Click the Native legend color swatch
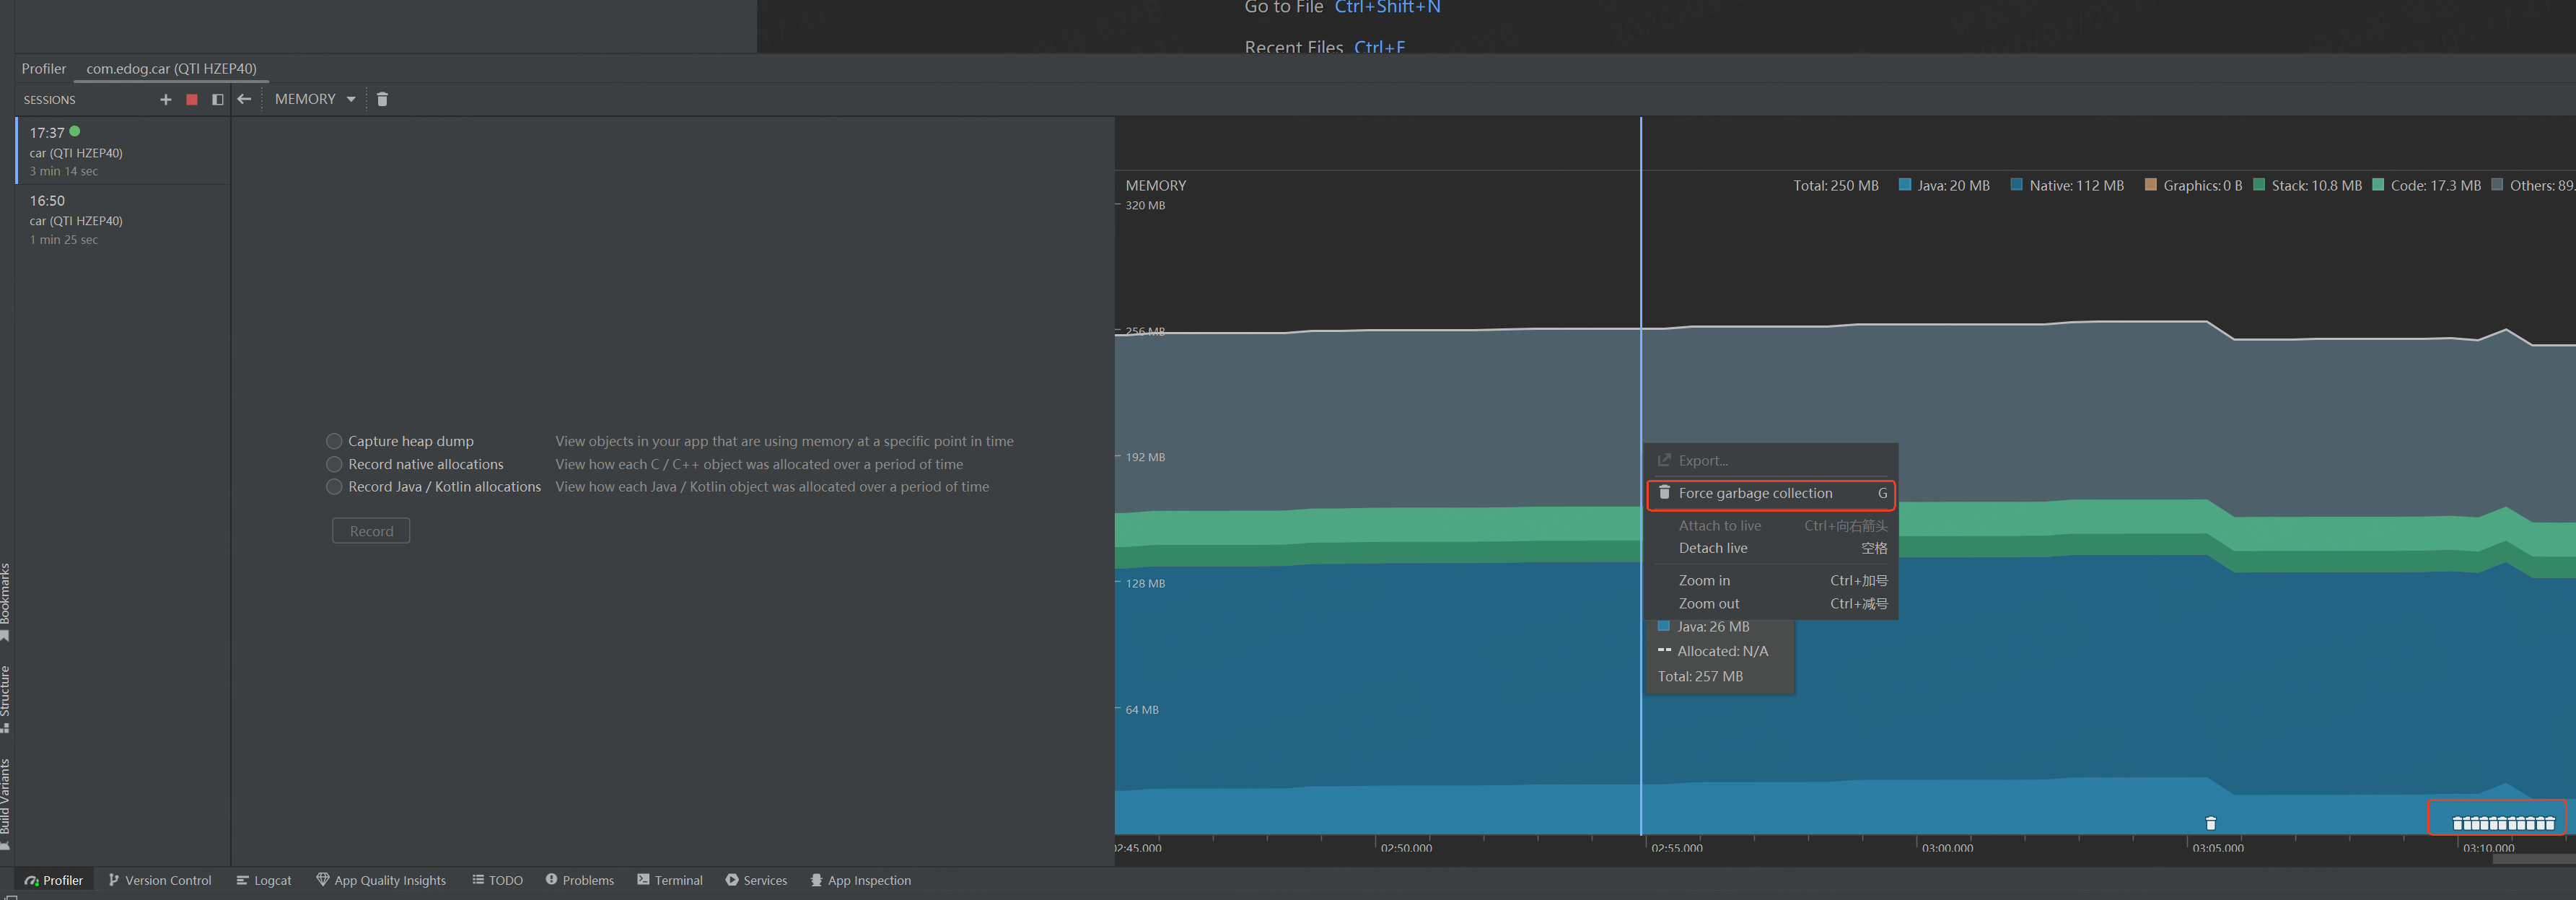Viewport: 2576px width, 900px height. (2017, 185)
